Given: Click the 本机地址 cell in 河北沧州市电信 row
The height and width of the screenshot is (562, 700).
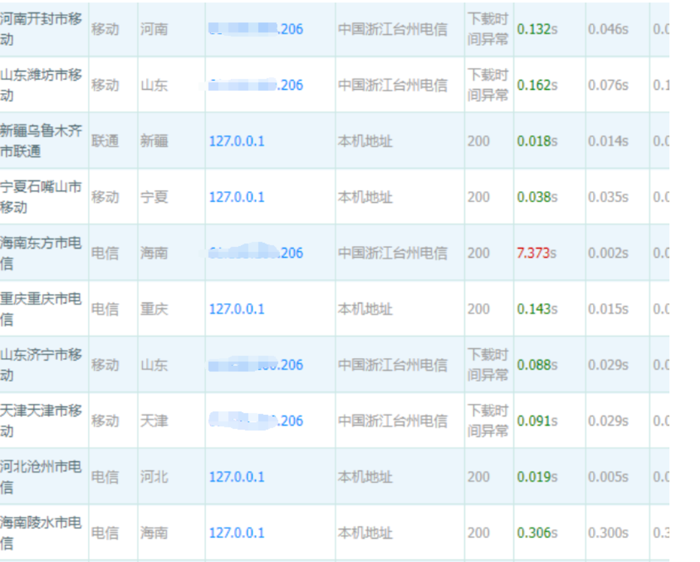Looking at the screenshot, I should (365, 477).
